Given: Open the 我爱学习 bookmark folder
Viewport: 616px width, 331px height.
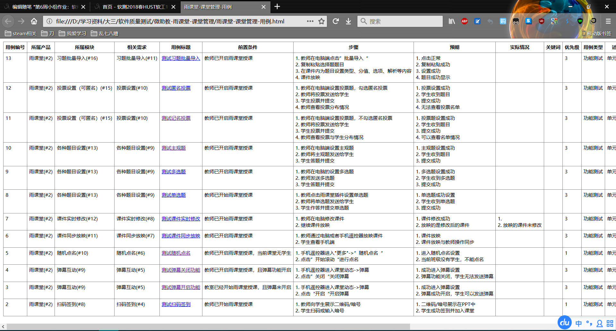Looking at the screenshot, I should pos(73,33).
